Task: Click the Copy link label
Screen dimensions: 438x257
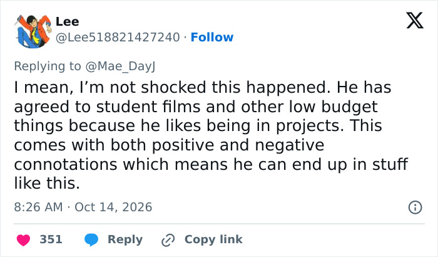Action: click(213, 239)
